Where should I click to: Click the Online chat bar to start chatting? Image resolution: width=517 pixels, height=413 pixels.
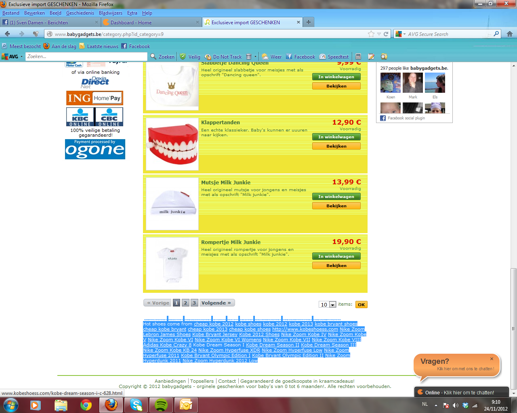pos(462,392)
